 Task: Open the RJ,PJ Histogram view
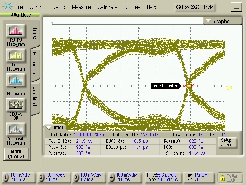[x=16, y=32]
